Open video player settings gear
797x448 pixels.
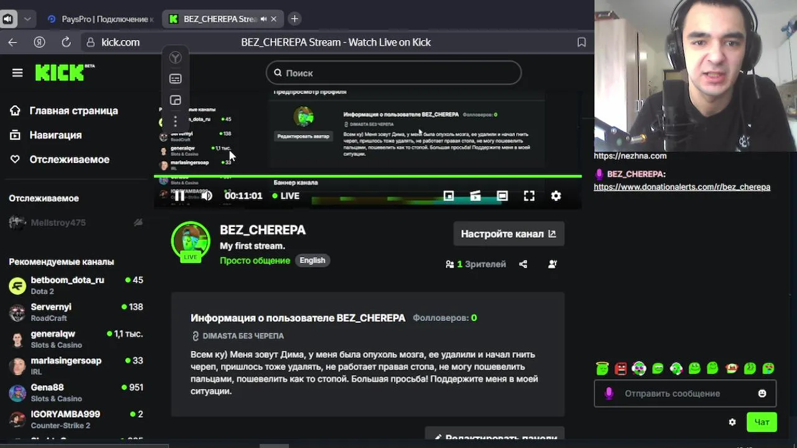click(x=556, y=195)
